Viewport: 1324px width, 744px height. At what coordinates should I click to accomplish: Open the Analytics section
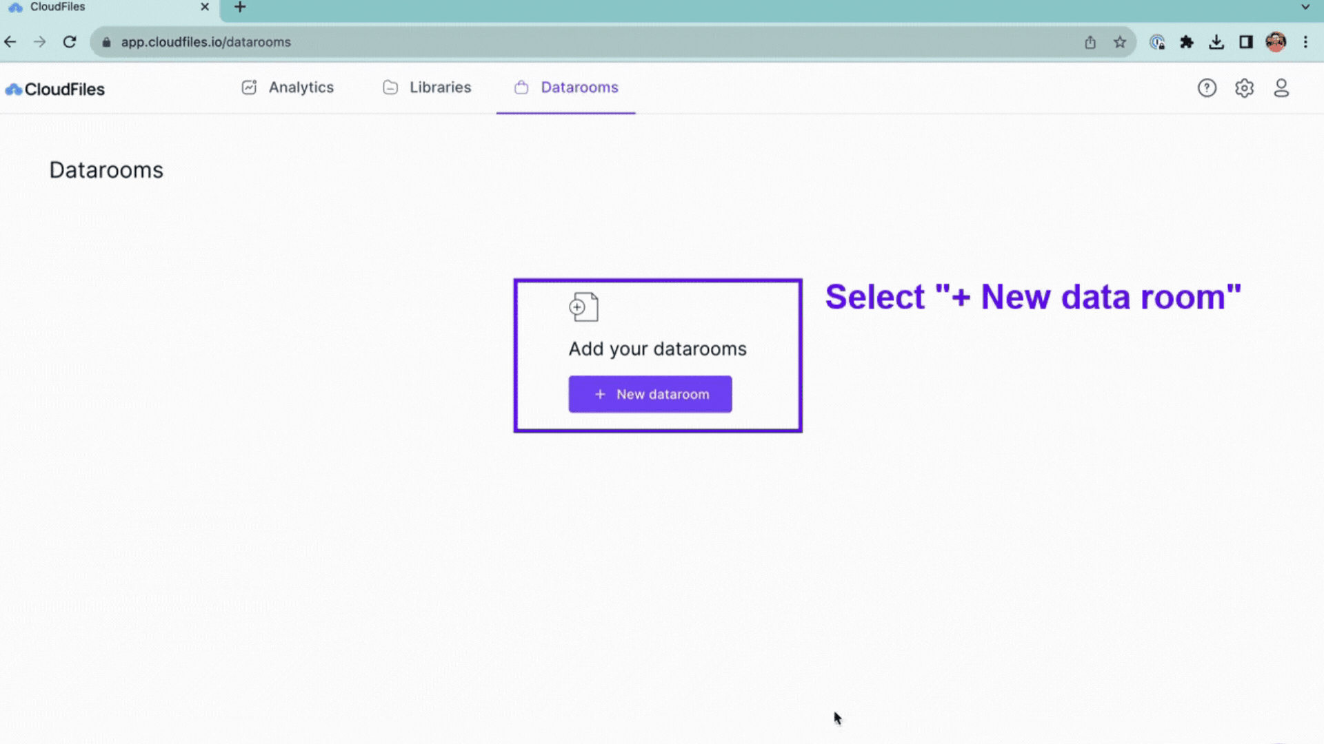tap(288, 87)
